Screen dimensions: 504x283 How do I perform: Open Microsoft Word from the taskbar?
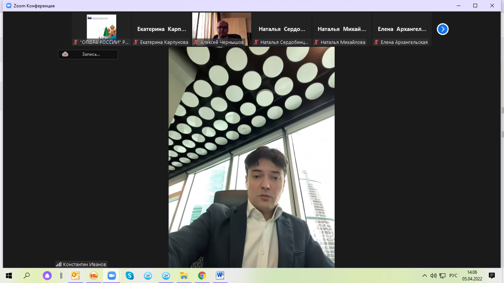pos(220,275)
